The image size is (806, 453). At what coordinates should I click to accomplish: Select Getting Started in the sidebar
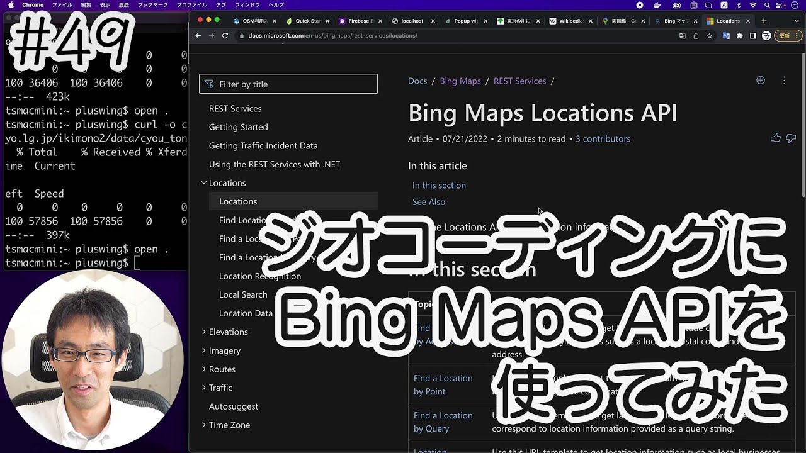(239, 127)
